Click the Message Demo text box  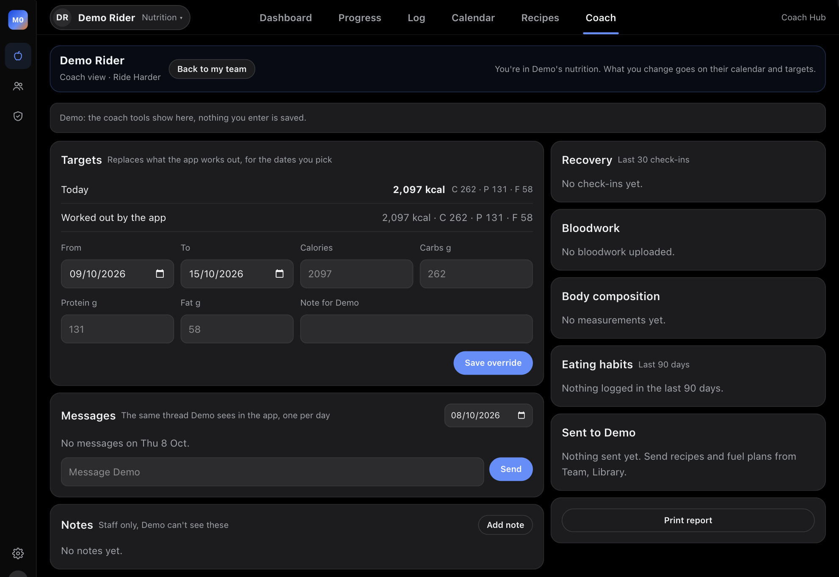272,472
